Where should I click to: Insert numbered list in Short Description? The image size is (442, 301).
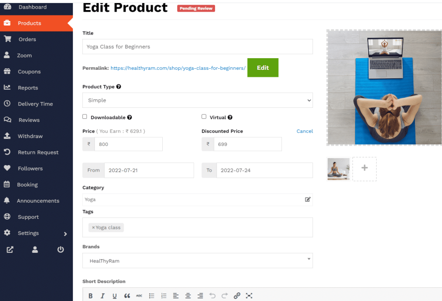pos(164,296)
